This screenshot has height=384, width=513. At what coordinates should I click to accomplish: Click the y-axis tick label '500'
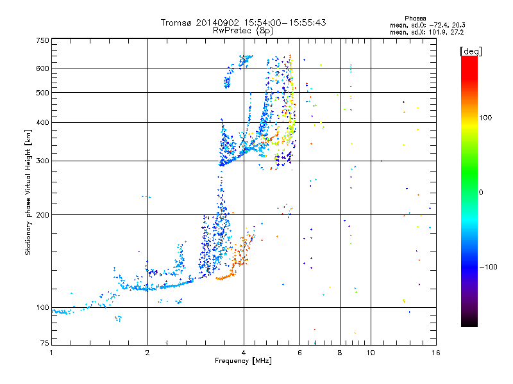click(x=42, y=93)
